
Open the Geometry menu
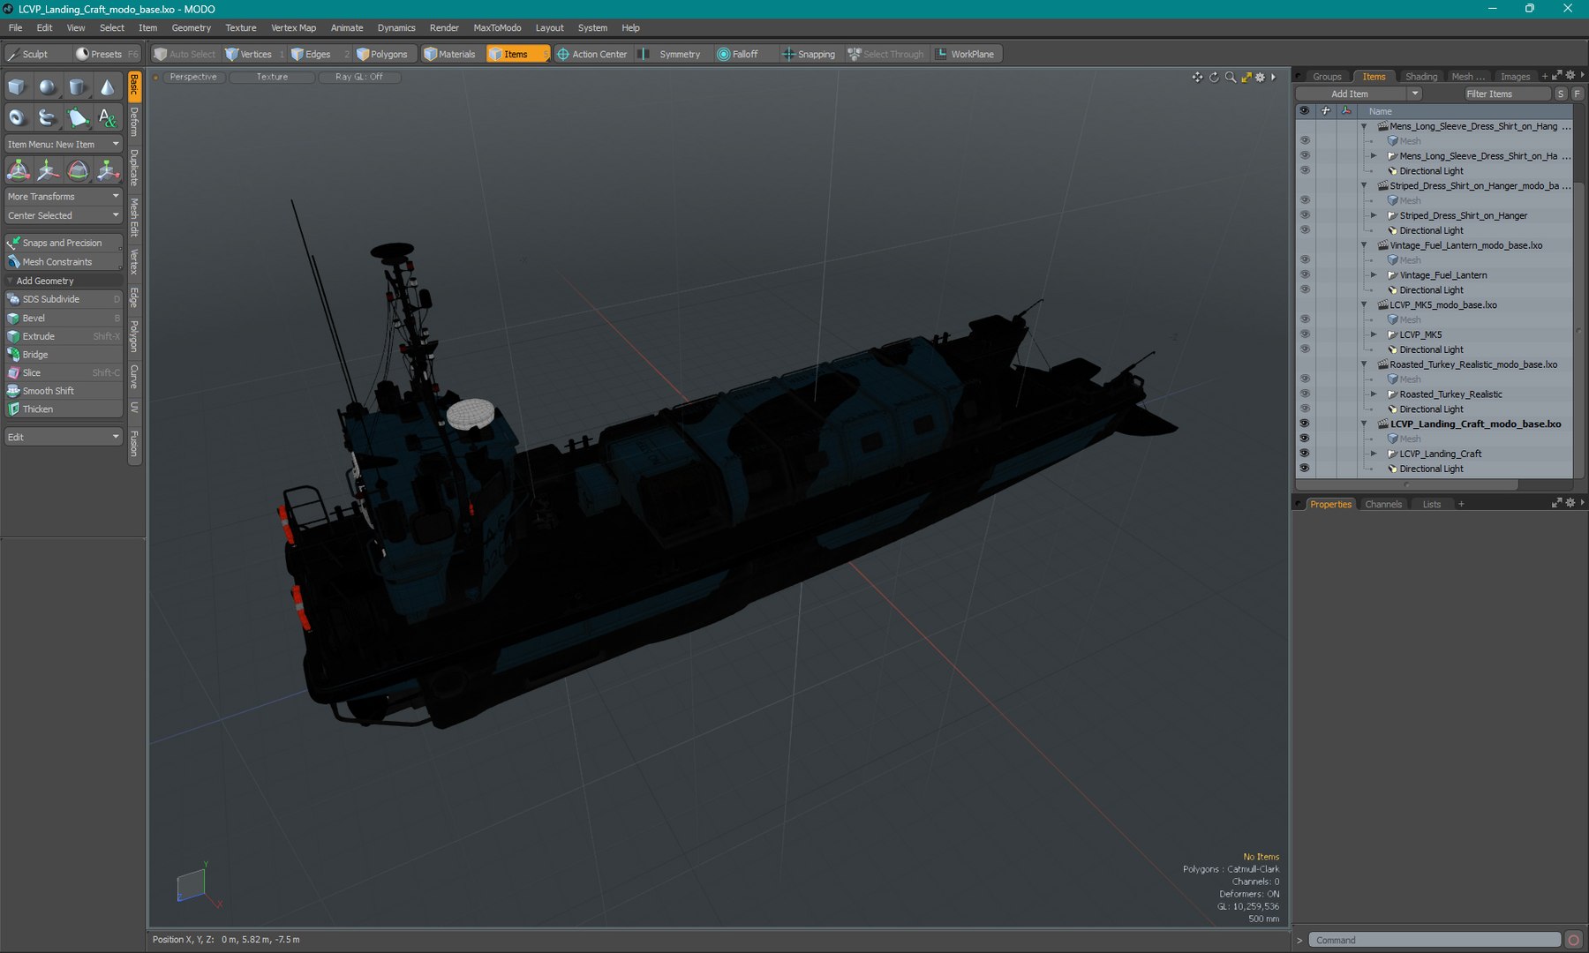click(191, 27)
